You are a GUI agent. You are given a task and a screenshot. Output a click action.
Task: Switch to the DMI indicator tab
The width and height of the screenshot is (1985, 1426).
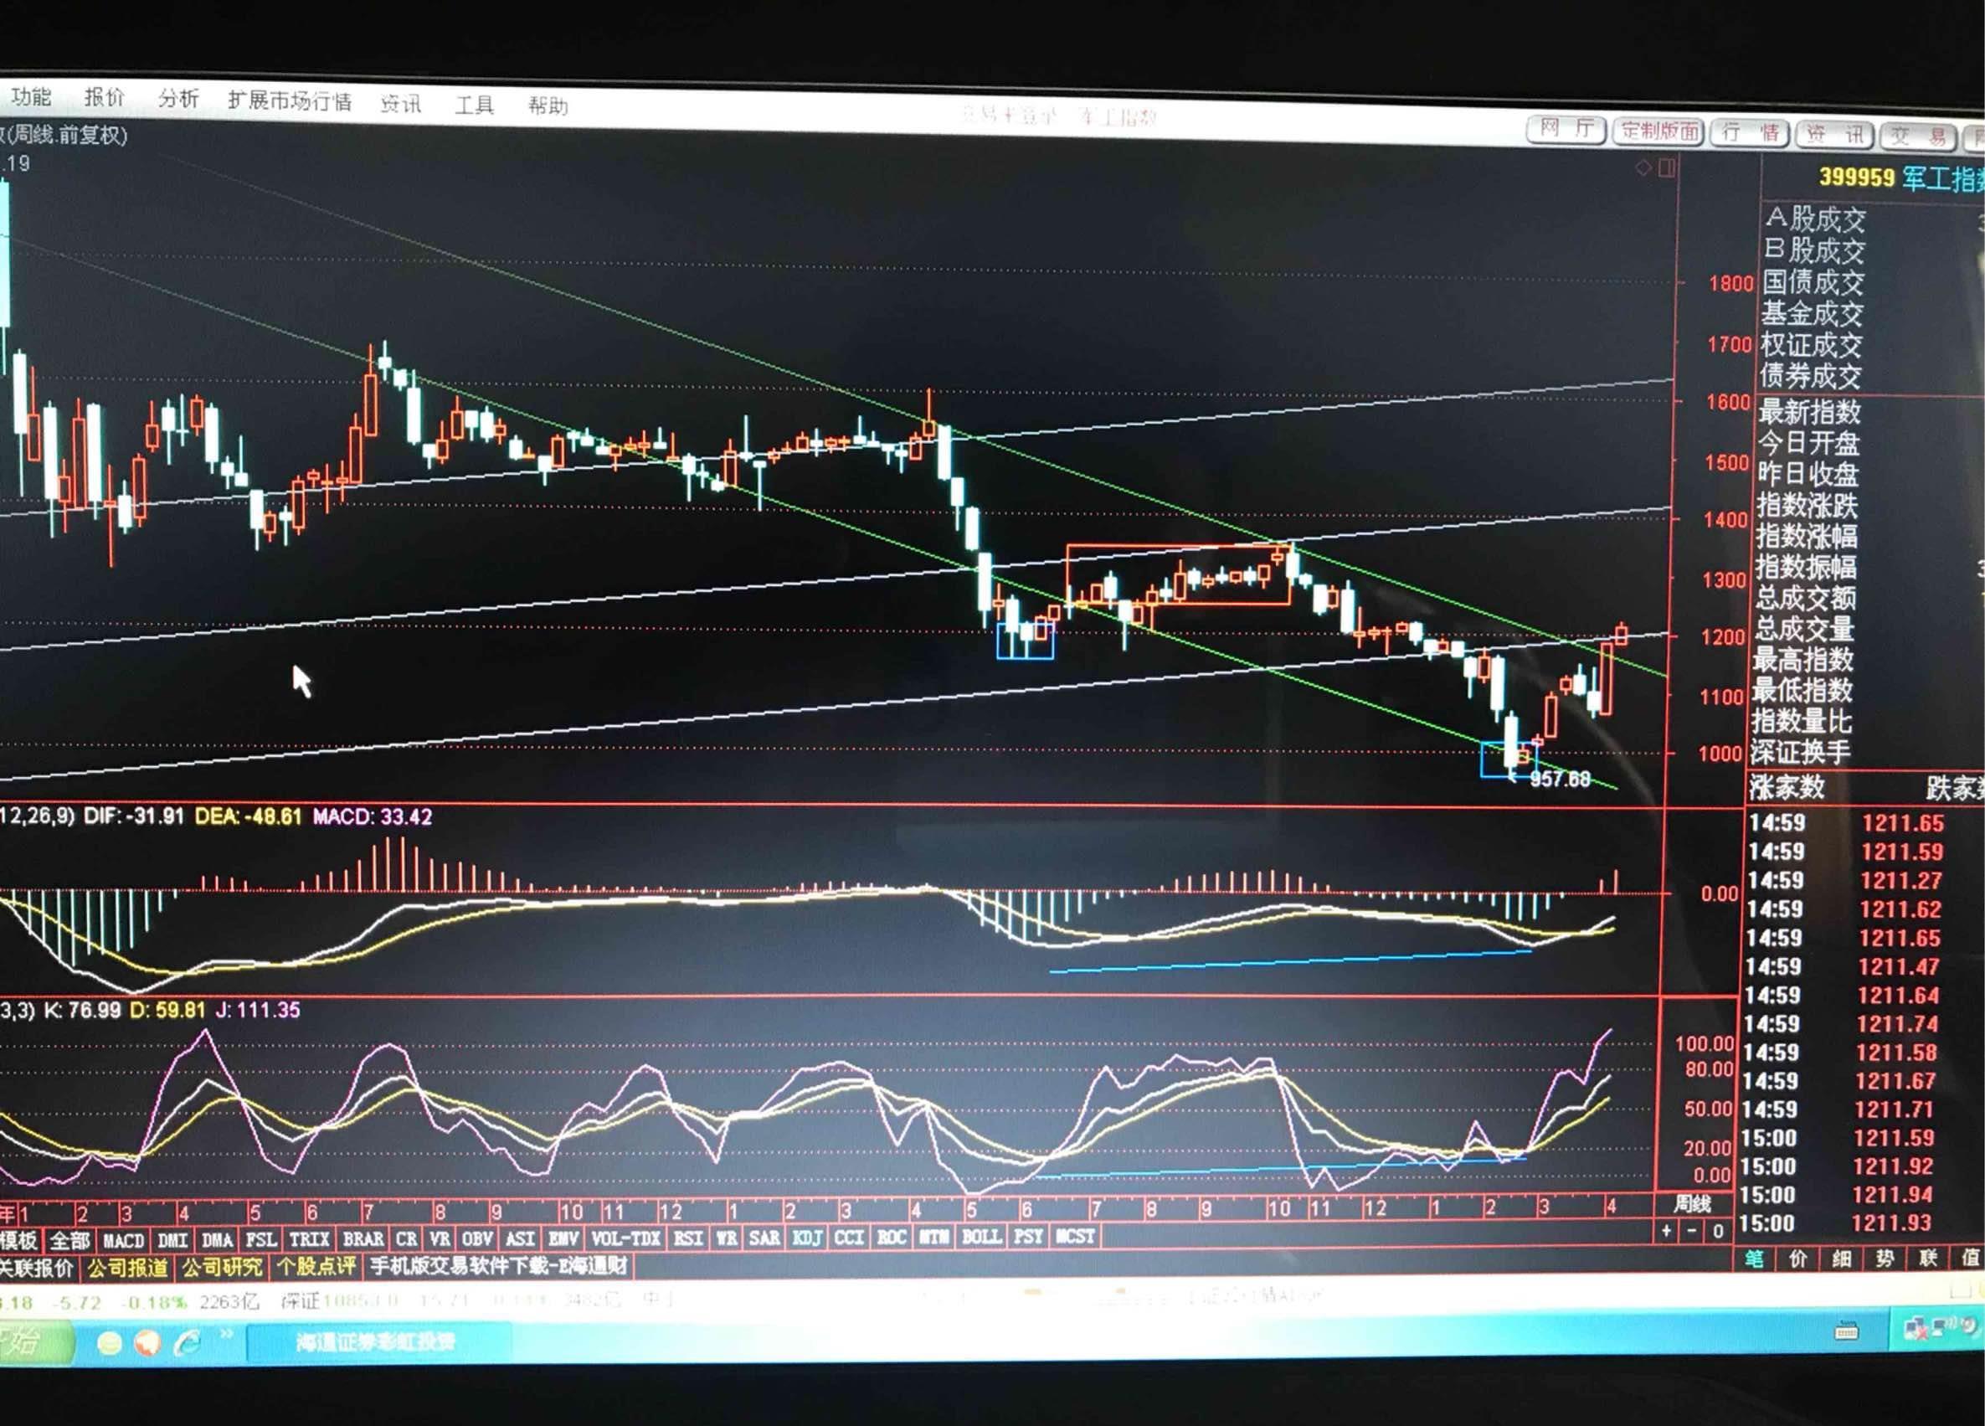(172, 1240)
